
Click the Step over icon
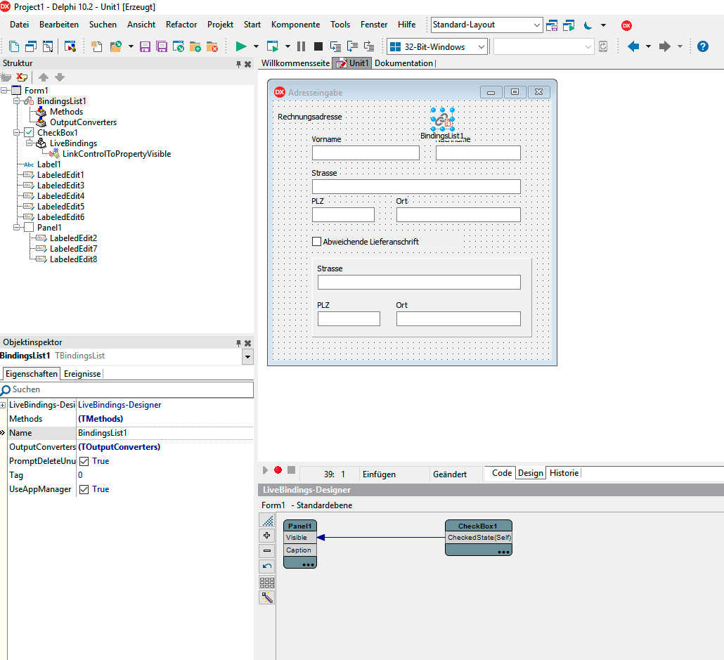pos(352,46)
